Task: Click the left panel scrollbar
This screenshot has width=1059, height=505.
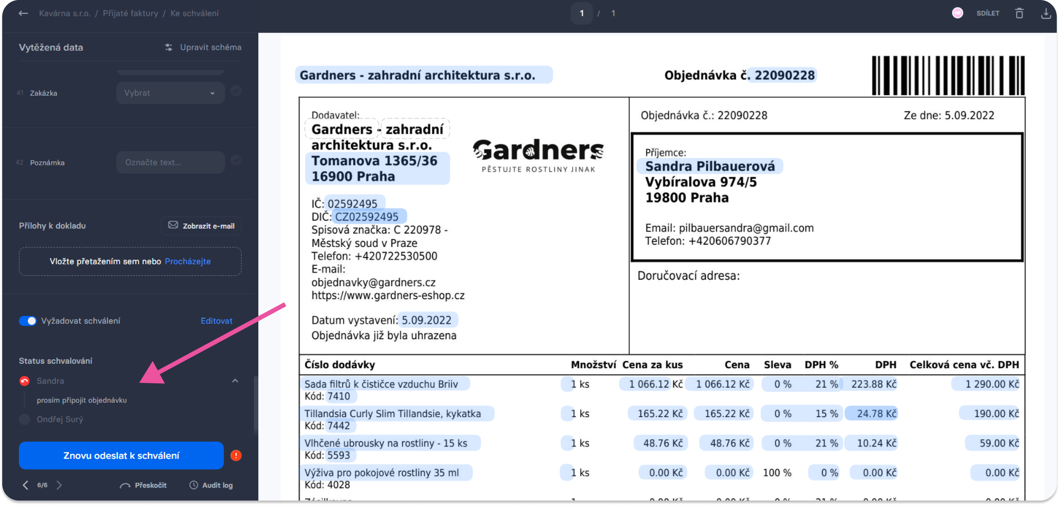Action: tap(255, 405)
